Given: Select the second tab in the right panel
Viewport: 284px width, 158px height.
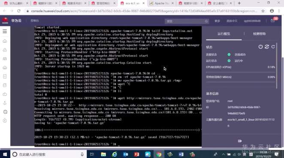Looking at the screenshot, I should pos(260,34).
